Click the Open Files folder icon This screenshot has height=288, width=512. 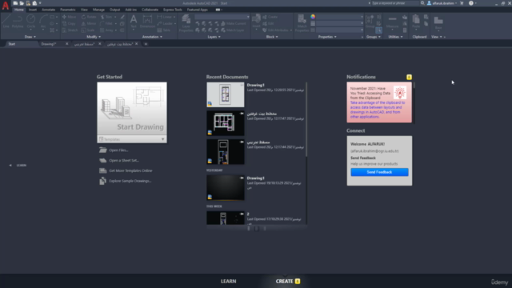pos(103,150)
